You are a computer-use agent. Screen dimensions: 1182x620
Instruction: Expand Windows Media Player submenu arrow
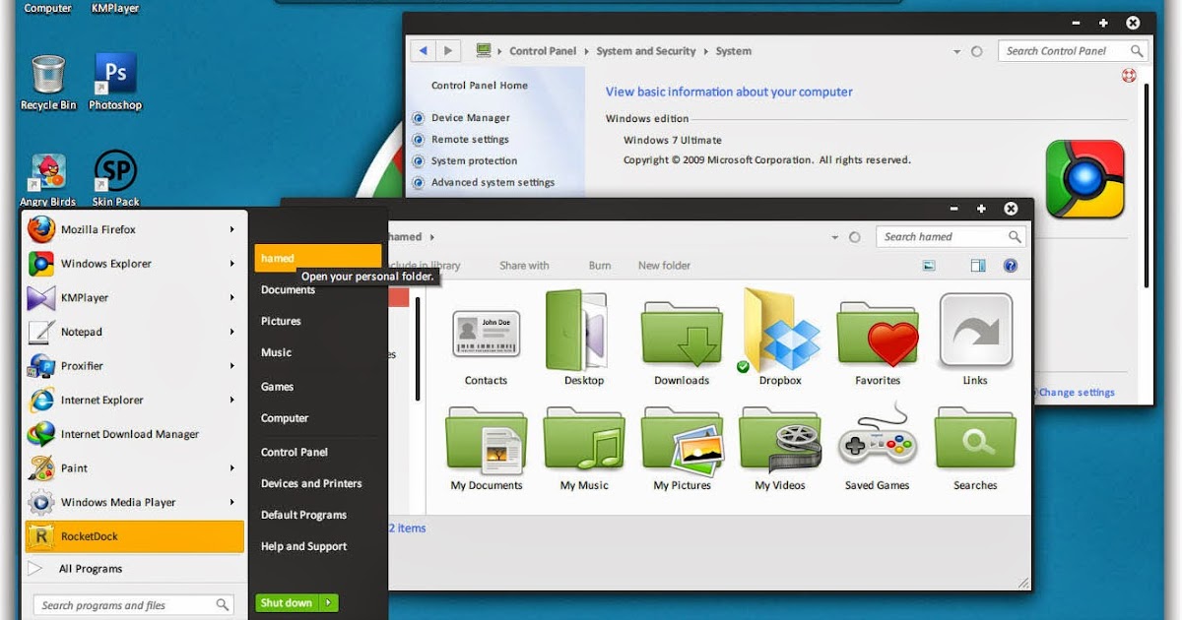(x=232, y=503)
